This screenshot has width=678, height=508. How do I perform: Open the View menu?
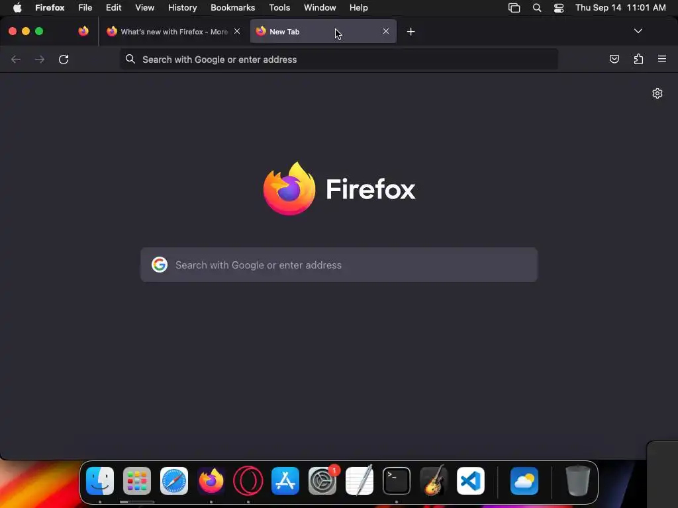coord(144,8)
